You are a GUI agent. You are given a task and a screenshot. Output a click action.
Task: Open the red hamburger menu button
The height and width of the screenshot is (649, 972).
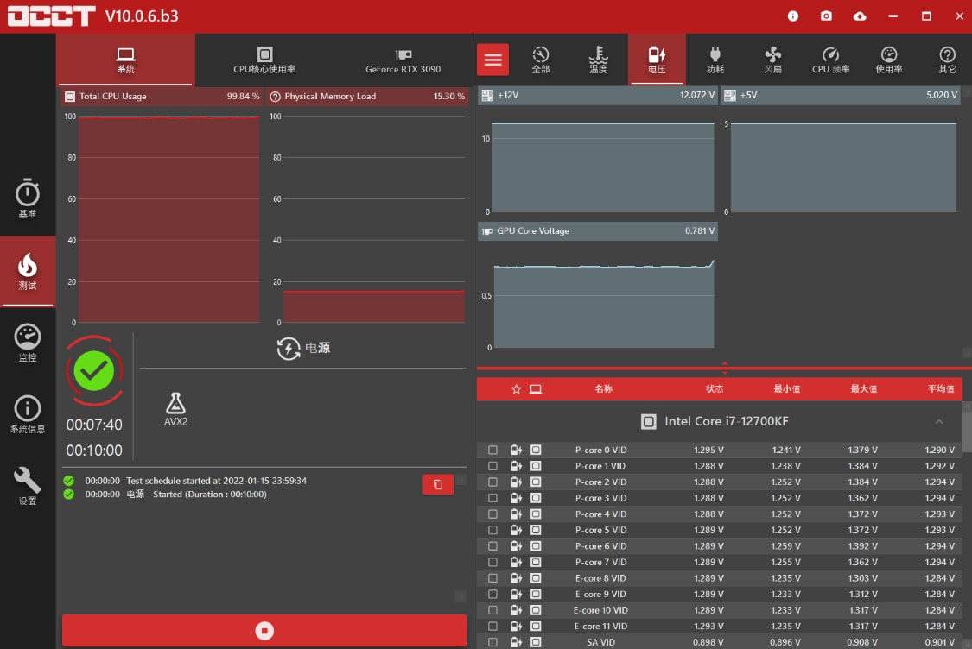point(493,60)
